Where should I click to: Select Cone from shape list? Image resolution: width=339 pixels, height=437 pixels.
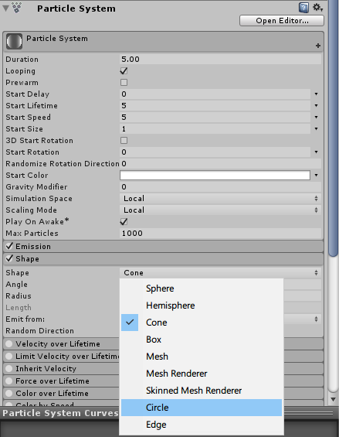pyautogui.click(x=202, y=323)
